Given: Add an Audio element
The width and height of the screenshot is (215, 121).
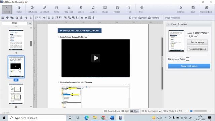Looking at the screenshot, I should (x=93, y=9).
